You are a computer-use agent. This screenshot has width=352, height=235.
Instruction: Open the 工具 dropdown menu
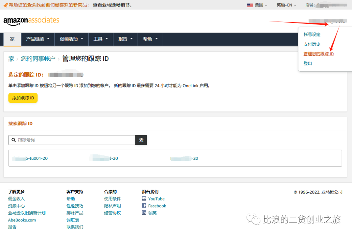tap(100, 39)
